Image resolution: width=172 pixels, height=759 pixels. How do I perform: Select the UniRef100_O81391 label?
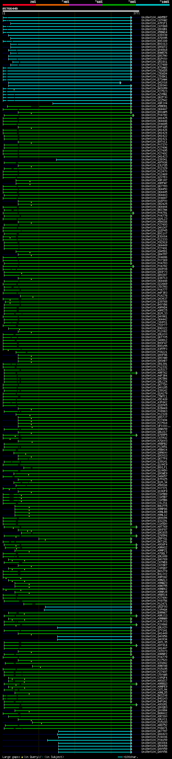(154, 364)
